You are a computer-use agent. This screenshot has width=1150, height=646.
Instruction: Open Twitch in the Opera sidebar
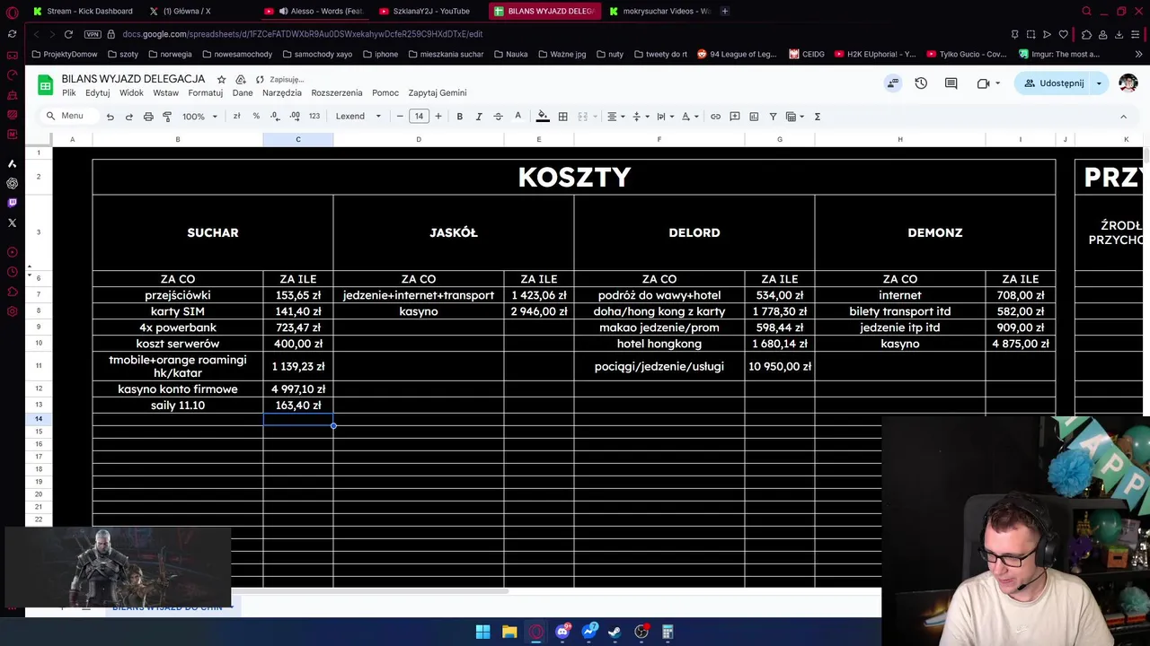click(x=12, y=203)
